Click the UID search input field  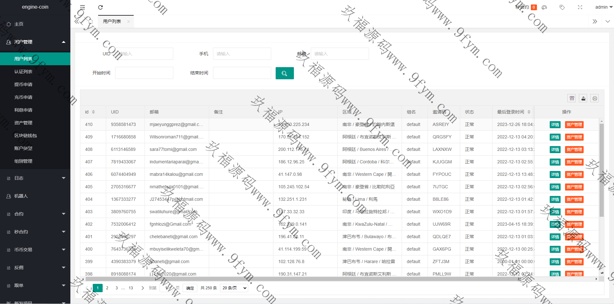coord(144,54)
